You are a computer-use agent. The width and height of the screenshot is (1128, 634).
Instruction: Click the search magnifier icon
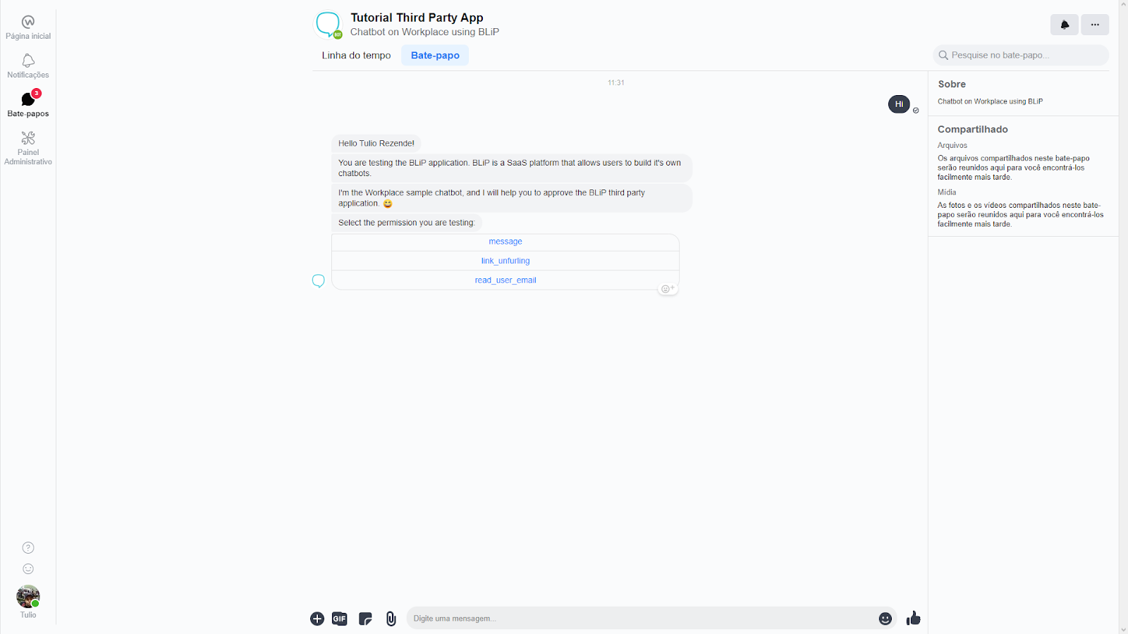(943, 55)
